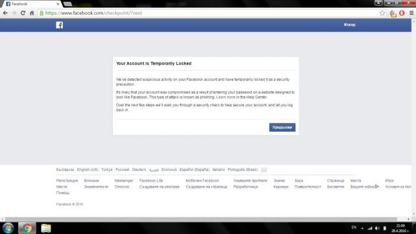
Task: Click the browser back arrow
Action: click(x=5, y=13)
